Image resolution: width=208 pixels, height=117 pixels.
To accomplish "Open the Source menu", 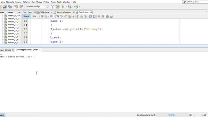I will pyautogui.click(x=18, y=2).
